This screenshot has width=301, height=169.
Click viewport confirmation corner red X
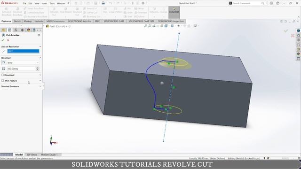point(293,36)
